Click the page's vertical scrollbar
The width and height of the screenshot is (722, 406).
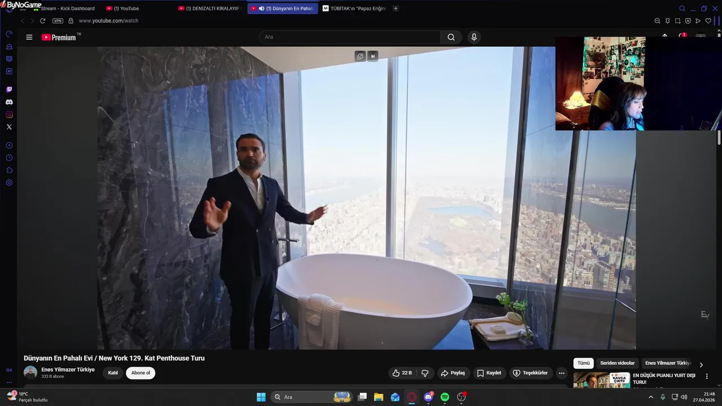719,138
